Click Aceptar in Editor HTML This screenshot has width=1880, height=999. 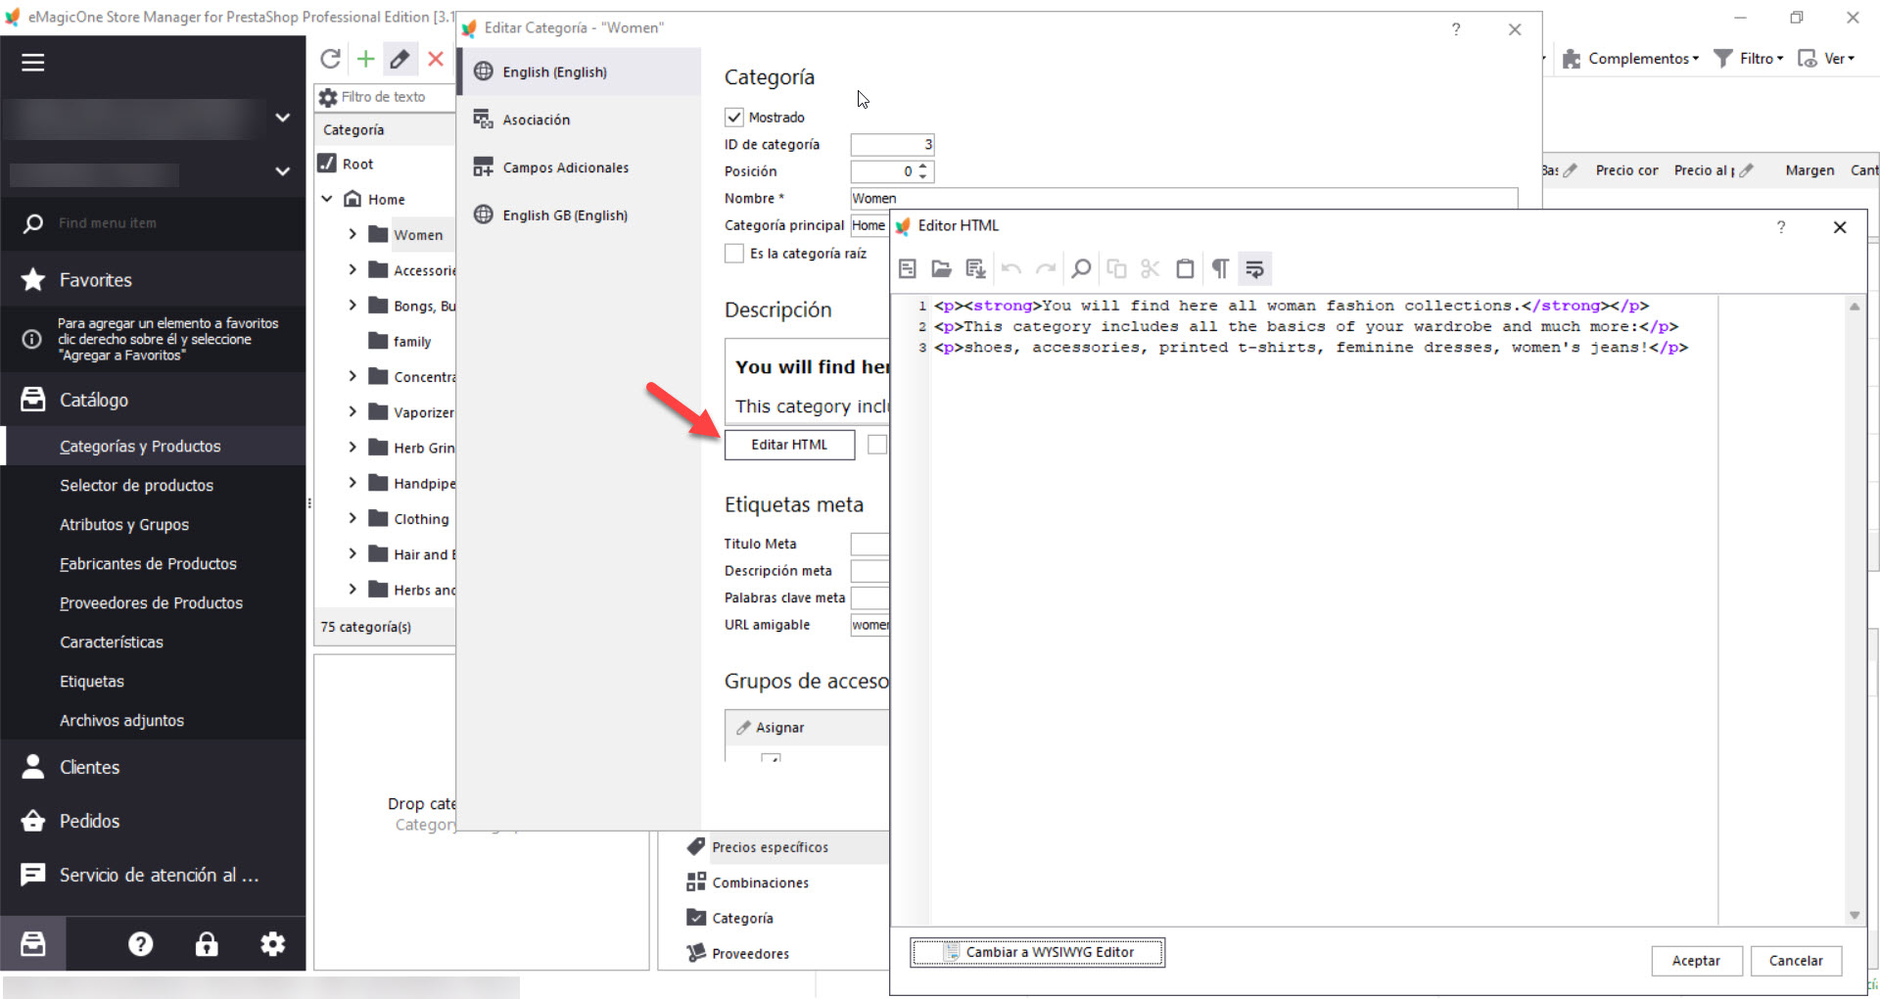coord(1696,961)
